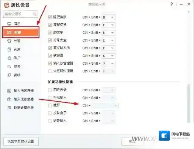Click the 搜索 magnifier icon in sidebar

(x=9, y=66)
